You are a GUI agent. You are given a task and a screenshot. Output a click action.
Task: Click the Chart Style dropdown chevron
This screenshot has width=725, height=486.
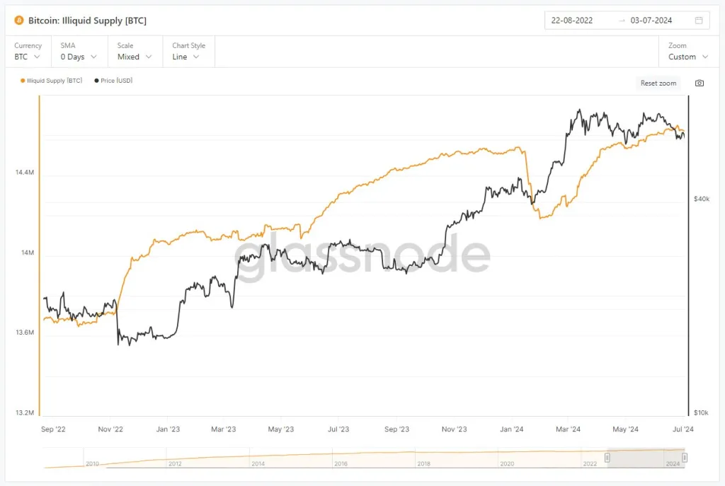coord(198,57)
